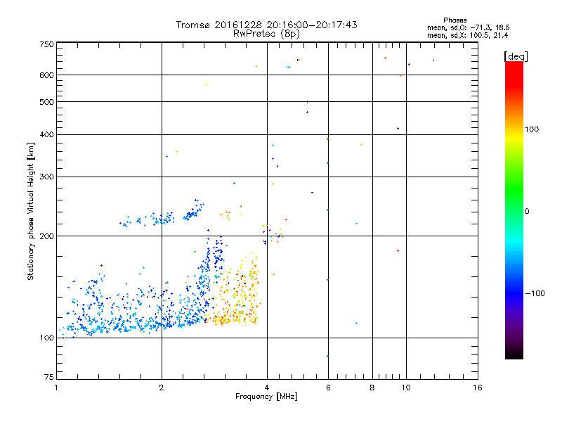
Task: Click the y-axis '400' tick label
Action: [x=46, y=135]
